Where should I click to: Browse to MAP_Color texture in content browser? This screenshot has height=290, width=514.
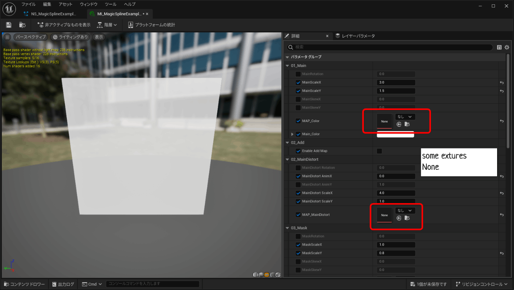[407, 124]
